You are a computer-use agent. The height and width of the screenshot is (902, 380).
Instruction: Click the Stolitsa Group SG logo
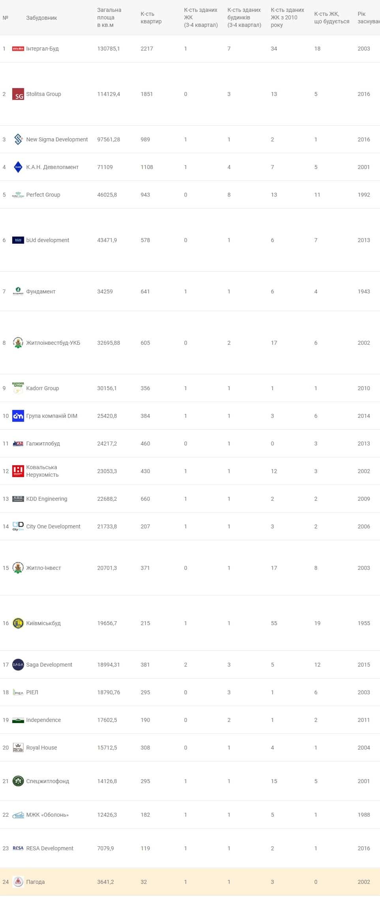18,94
